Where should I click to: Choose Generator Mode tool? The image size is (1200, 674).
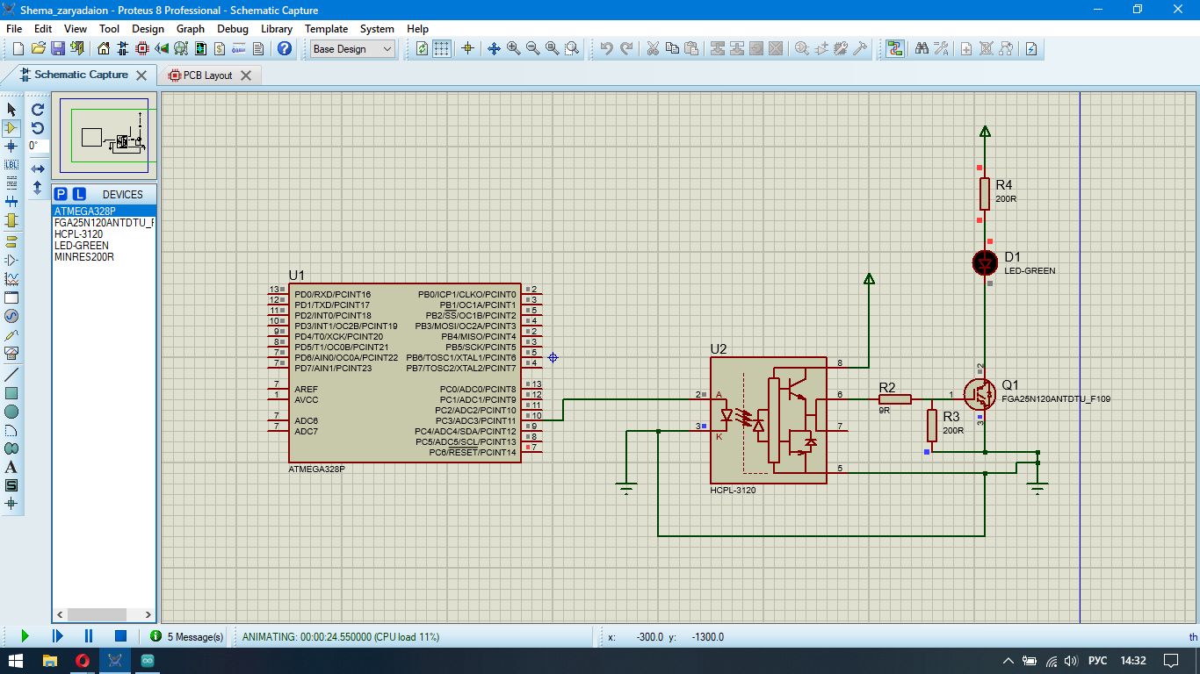pos(11,316)
